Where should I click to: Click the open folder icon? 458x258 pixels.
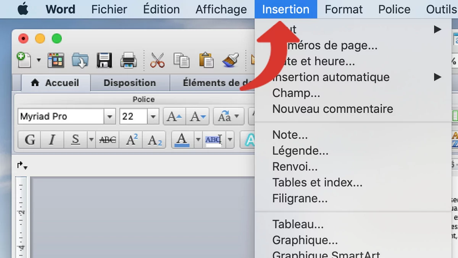[x=80, y=60]
